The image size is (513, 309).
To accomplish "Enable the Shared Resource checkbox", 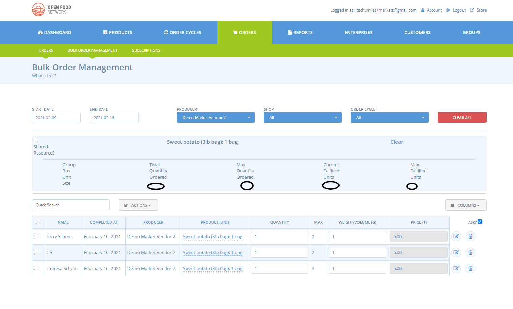I will (x=36, y=140).
